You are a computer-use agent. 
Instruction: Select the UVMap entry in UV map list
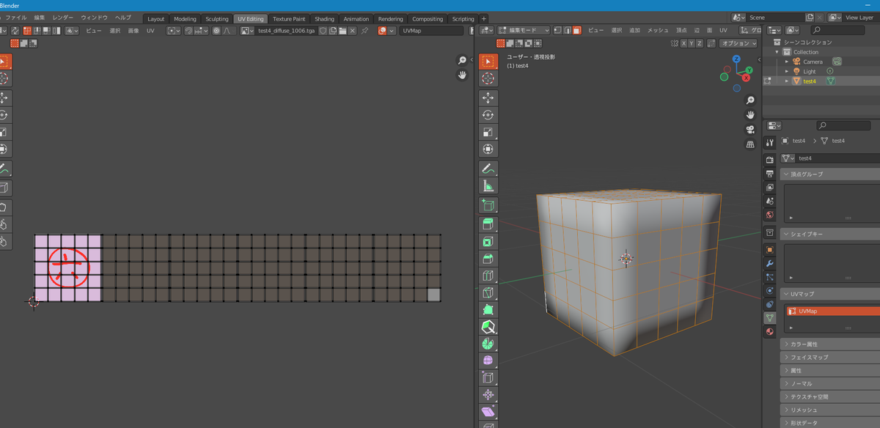pyautogui.click(x=833, y=311)
